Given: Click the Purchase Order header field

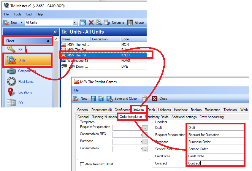Looking at the screenshot, I should coord(215,142).
